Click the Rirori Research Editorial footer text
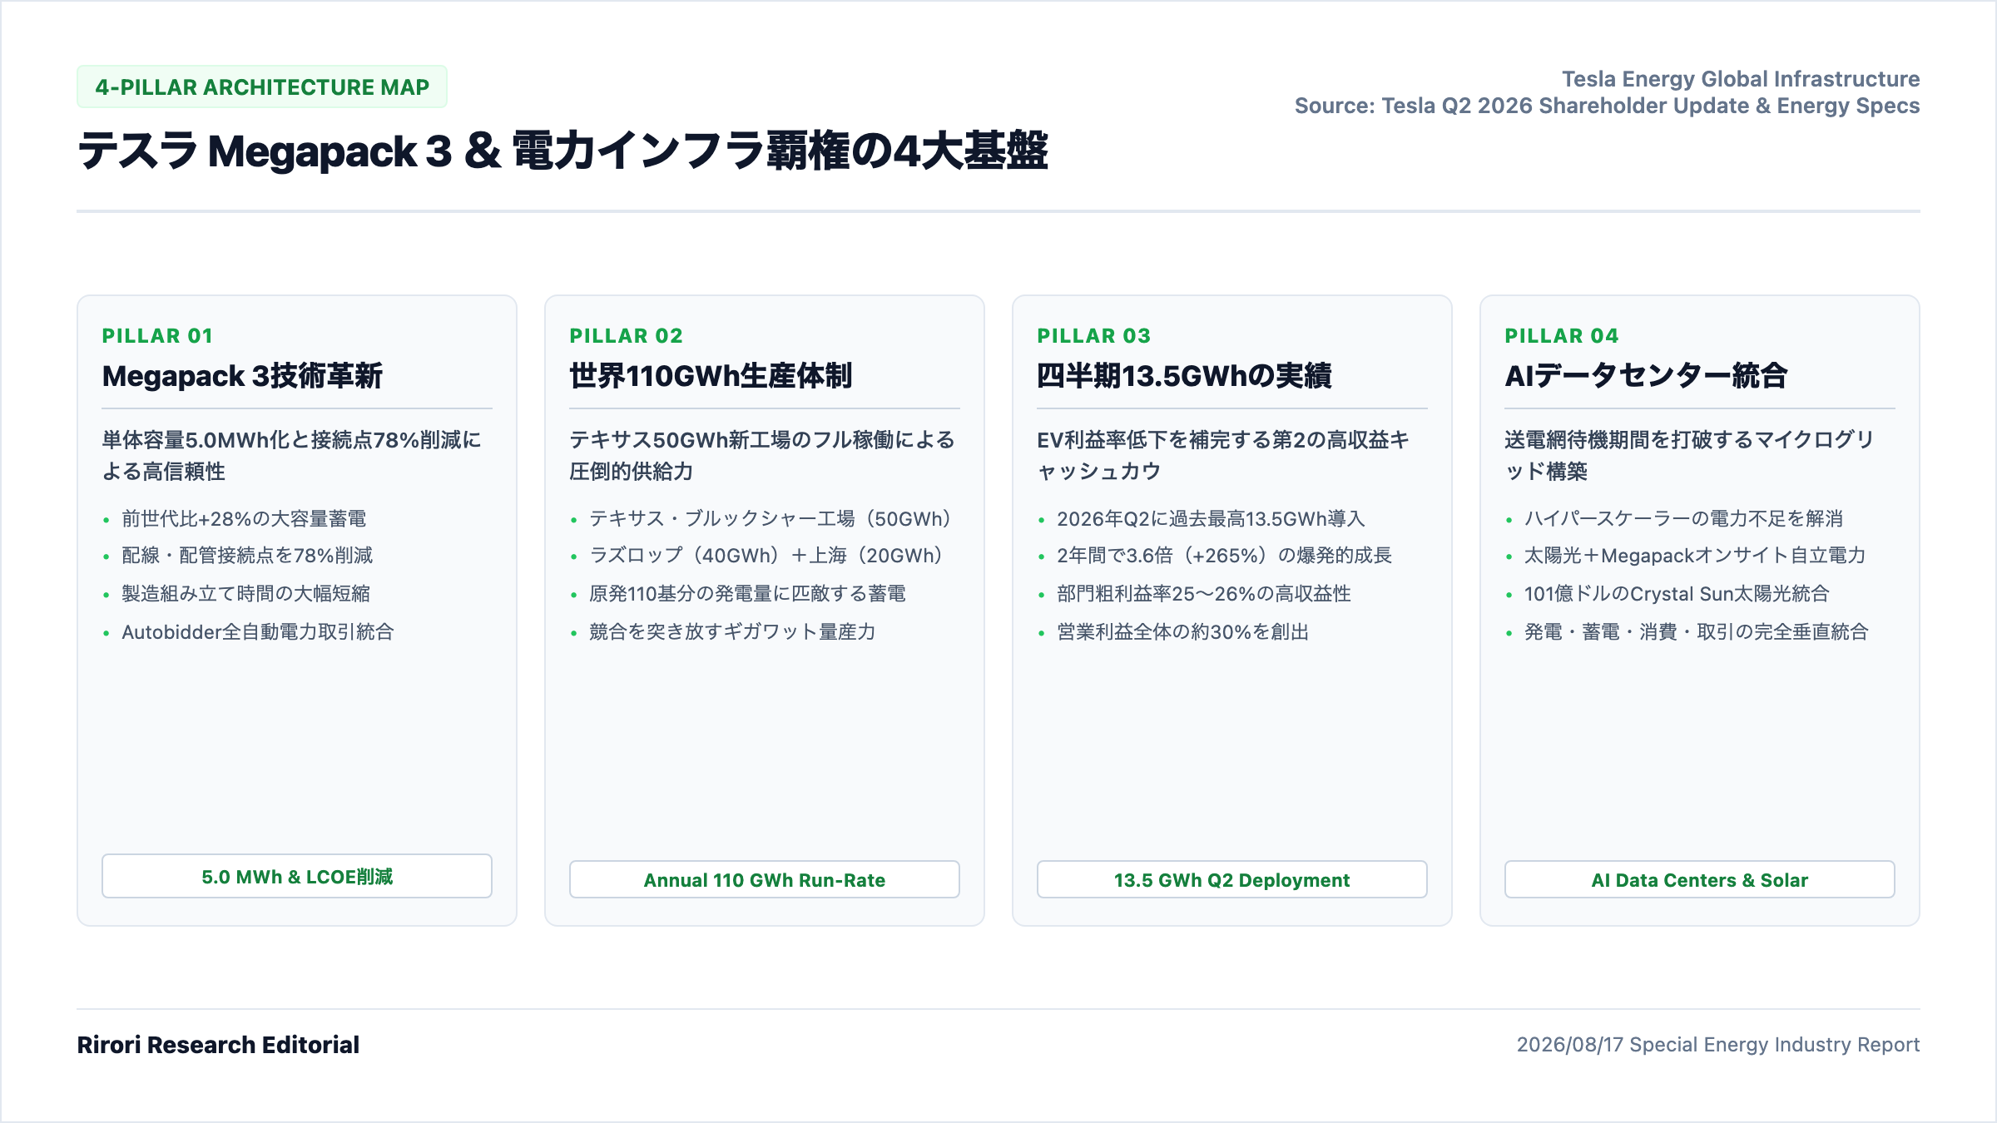This screenshot has height=1123, width=1997. point(218,1045)
